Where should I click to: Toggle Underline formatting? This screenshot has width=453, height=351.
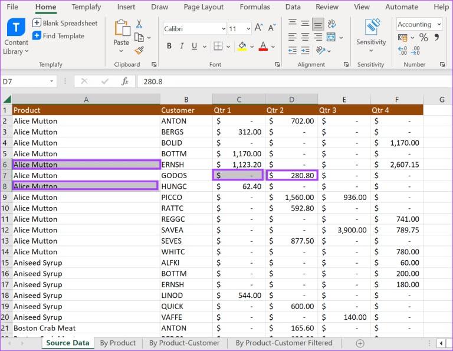click(195, 46)
